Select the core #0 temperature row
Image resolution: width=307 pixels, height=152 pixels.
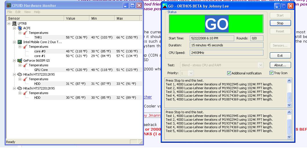pos(74,51)
